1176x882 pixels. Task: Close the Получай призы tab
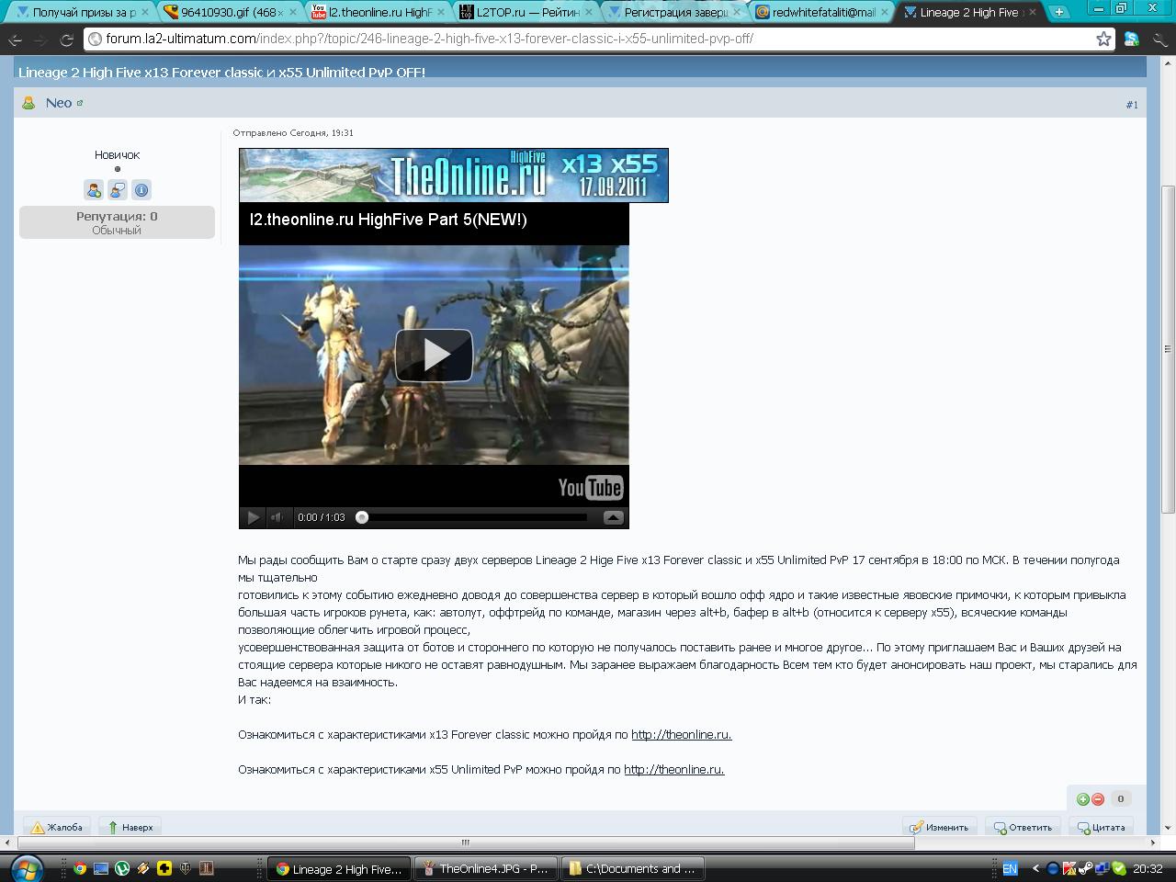click(144, 13)
